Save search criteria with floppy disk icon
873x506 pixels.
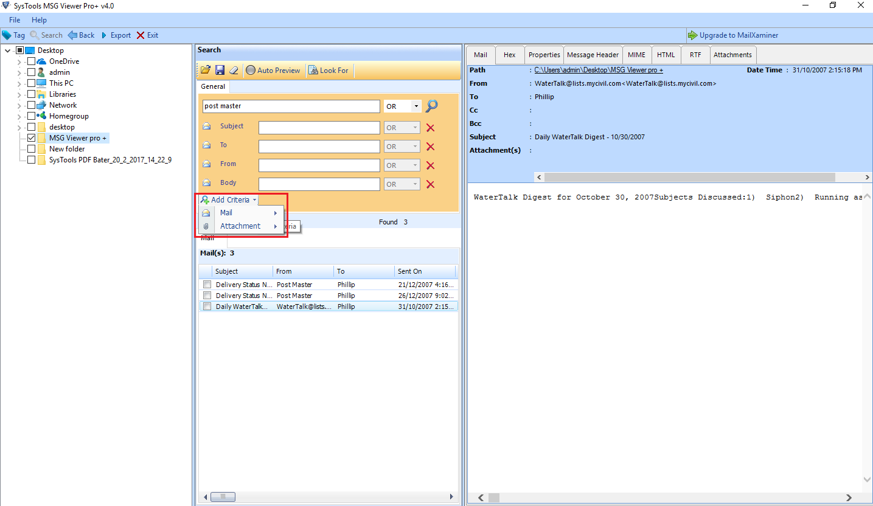tap(220, 70)
